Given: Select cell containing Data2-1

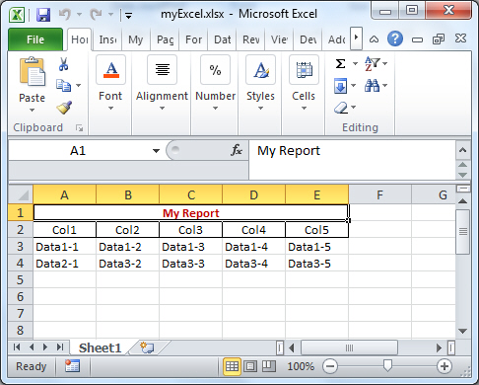Looking at the screenshot, I should pos(64,264).
